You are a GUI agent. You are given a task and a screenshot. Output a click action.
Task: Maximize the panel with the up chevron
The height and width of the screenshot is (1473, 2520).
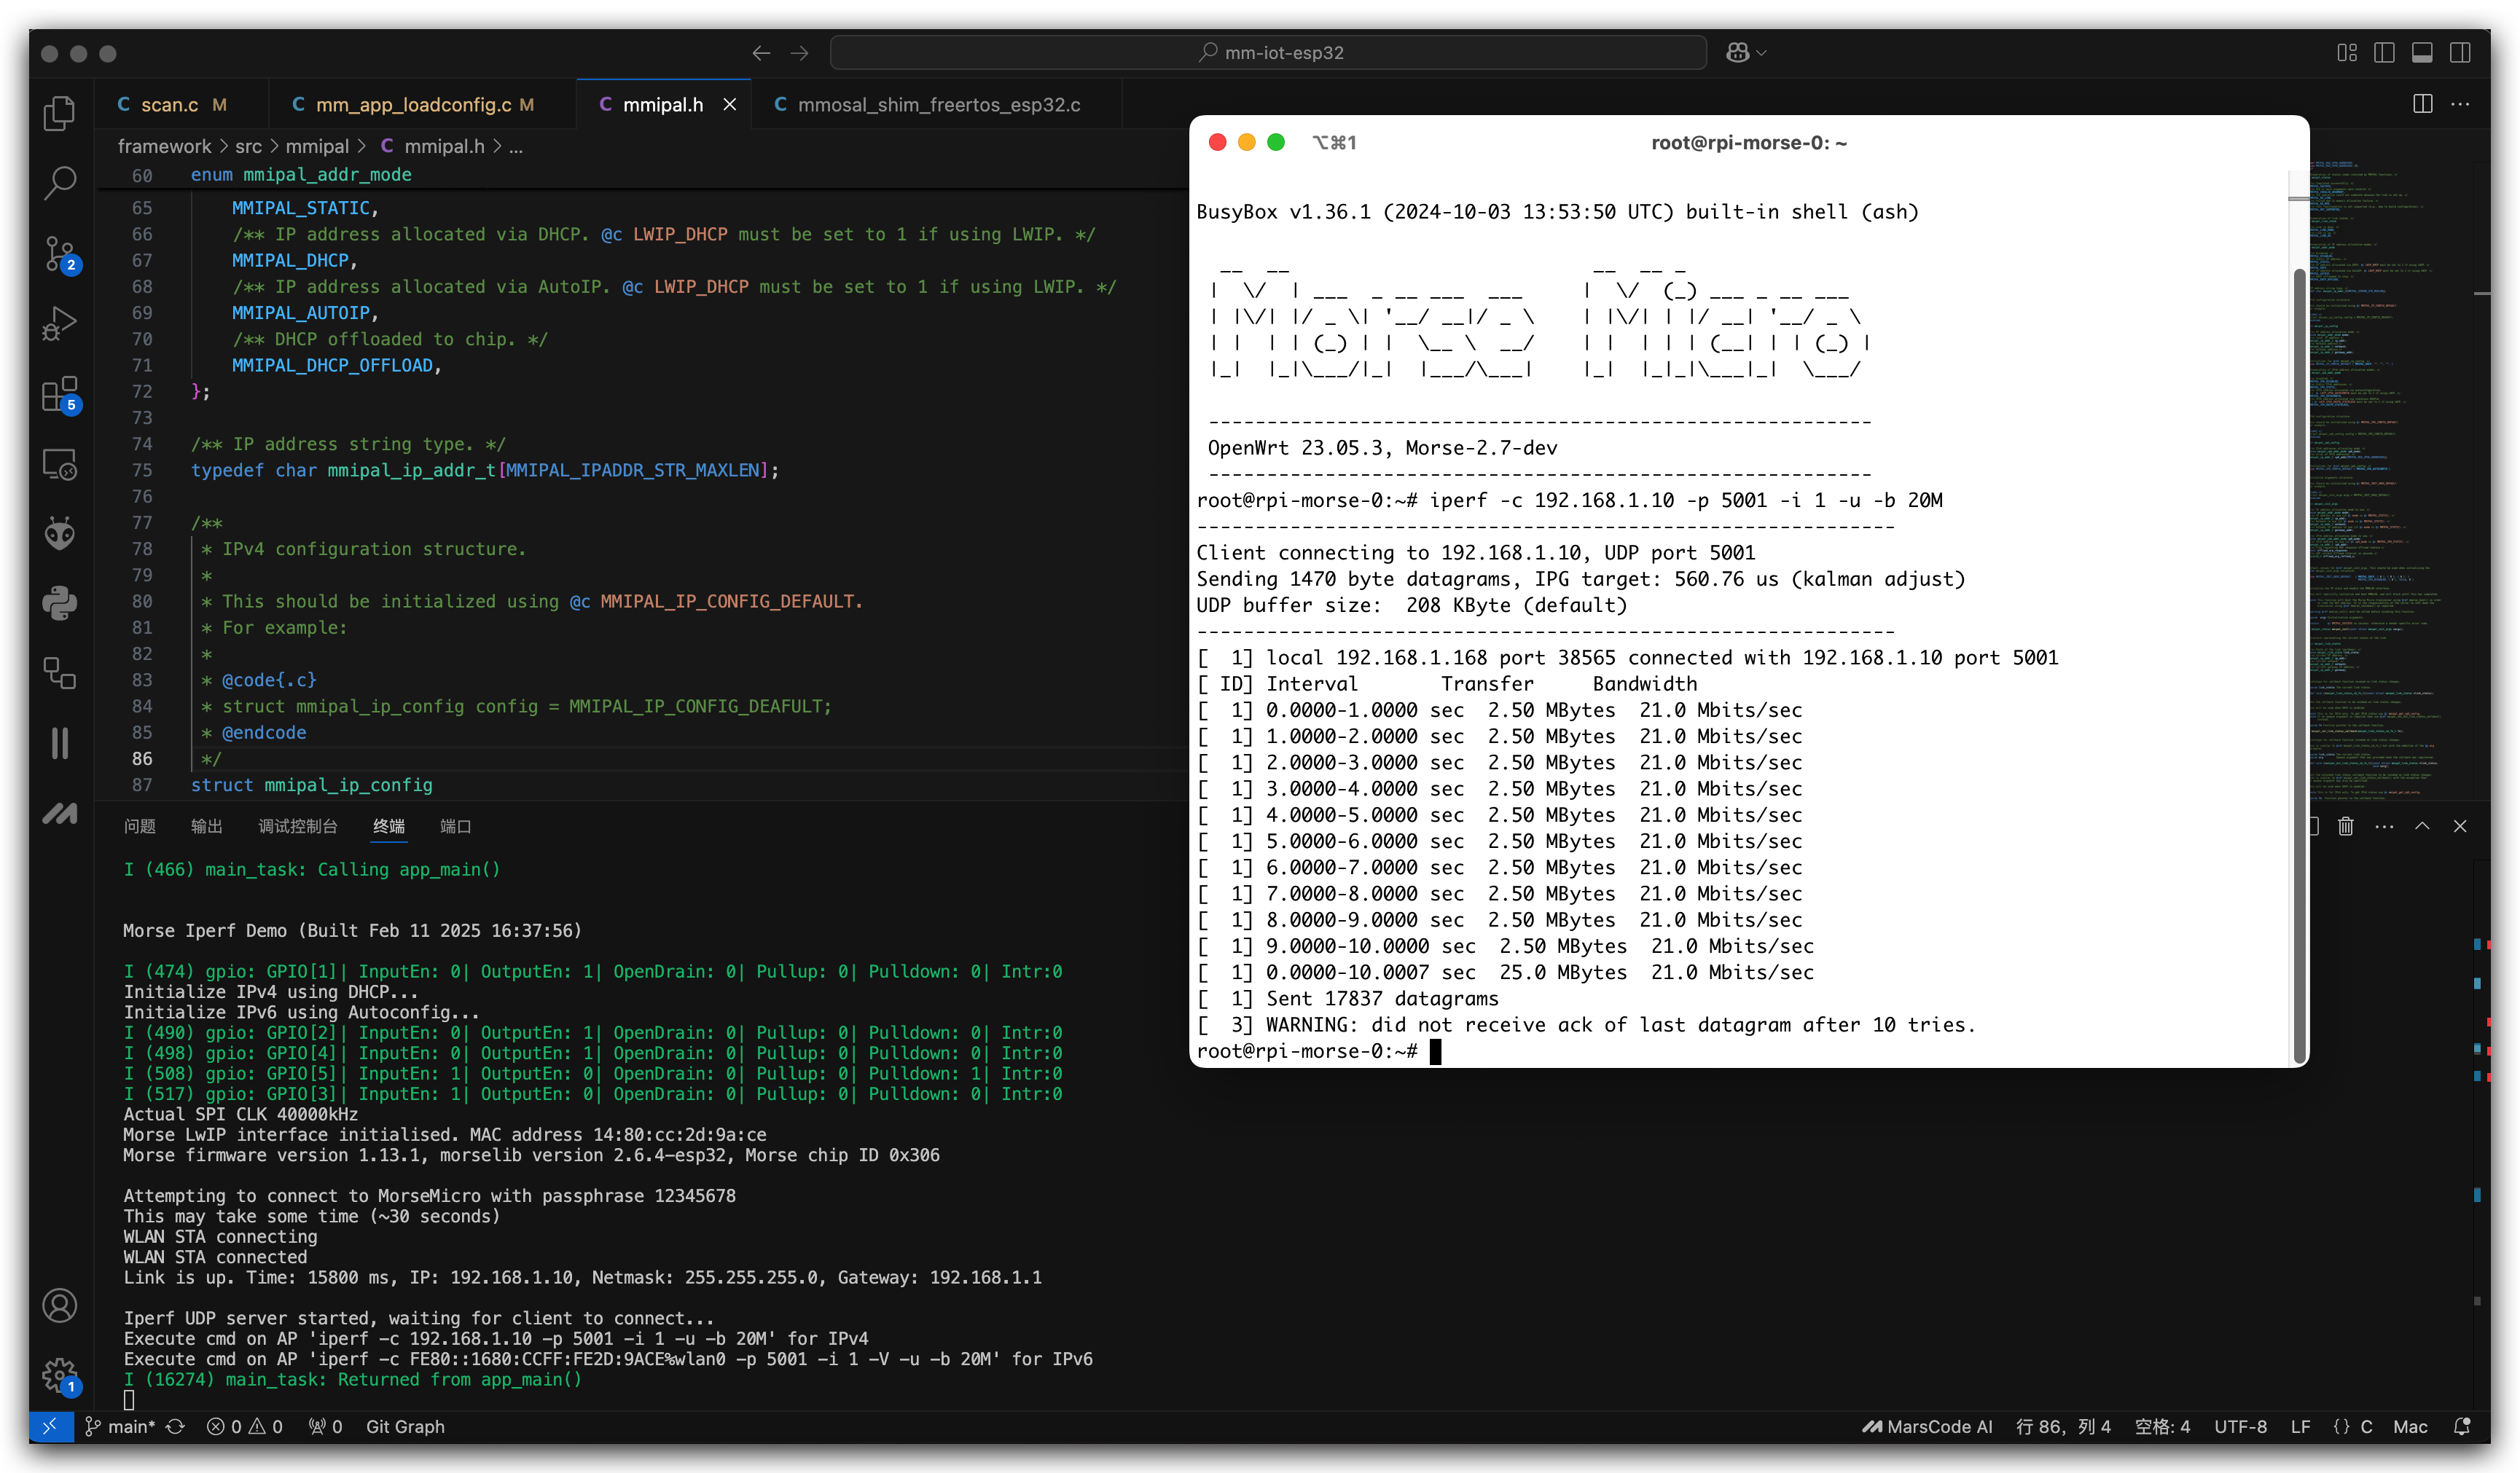[x=2422, y=826]
